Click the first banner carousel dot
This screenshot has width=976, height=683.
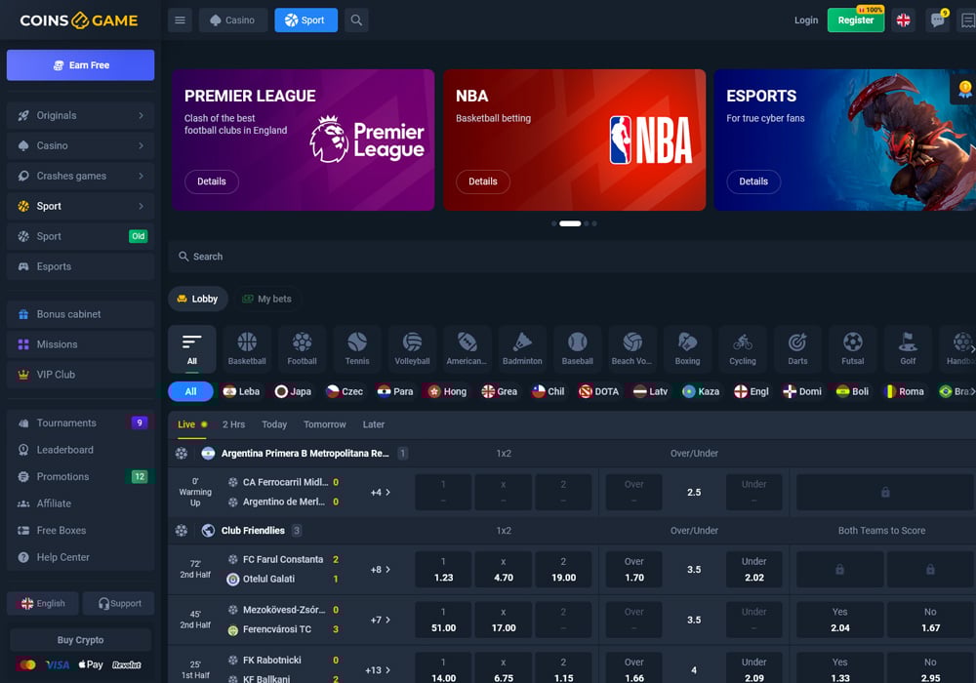coord(554,223)
